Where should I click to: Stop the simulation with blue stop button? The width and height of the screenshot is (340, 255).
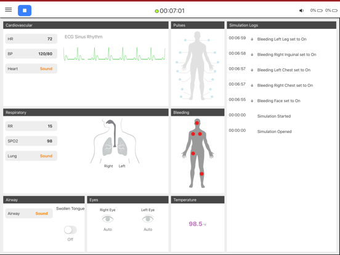click(25, 10)
